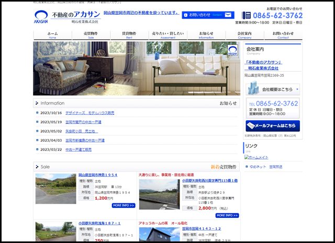The width and height of the screenshot is (335, 243).
Task: Click the 2,800万円 price text
Action: coord(207,208)
